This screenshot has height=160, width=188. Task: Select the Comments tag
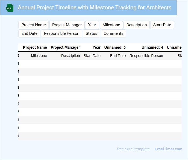click(113, 33)
